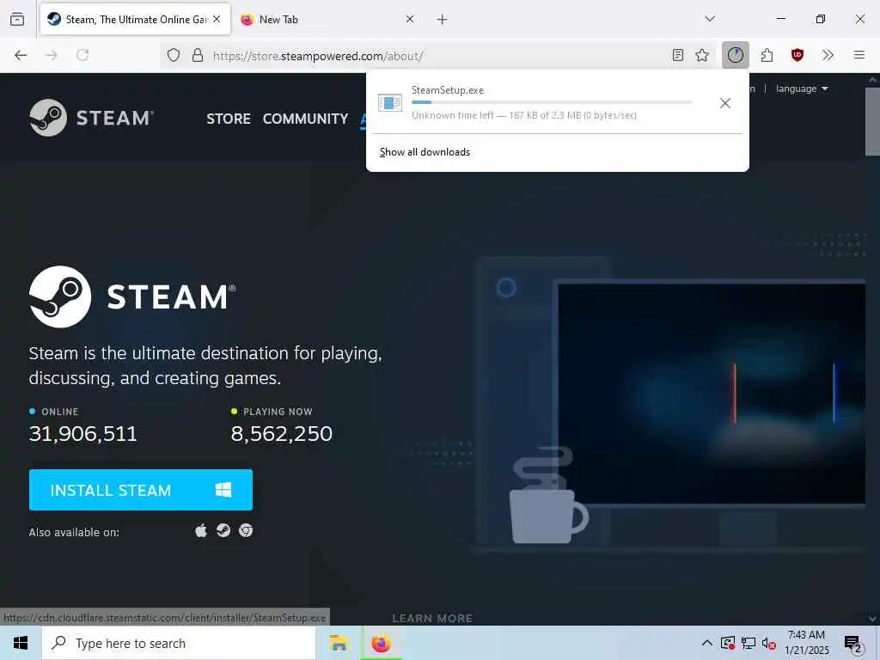Viewport: 880px width, 660px height.
Task: Open the notifications action center
Action: [x=853, y=644]
